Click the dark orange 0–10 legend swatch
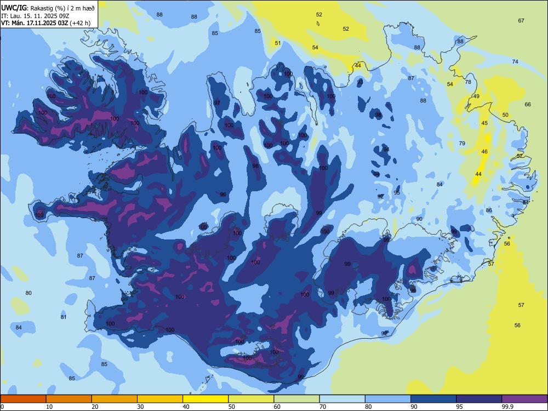 (x=23, y=399)
